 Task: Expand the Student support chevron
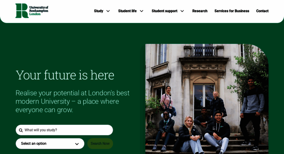point(182,11)
